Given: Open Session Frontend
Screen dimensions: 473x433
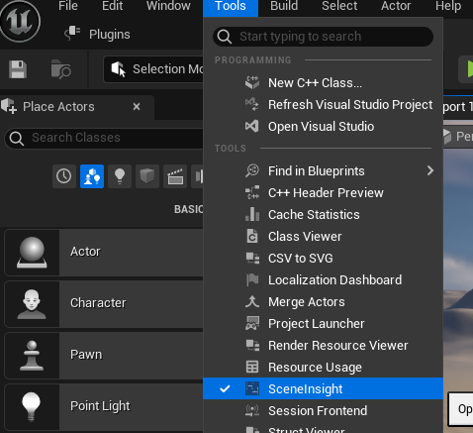Looking at the screenshot, I should click(323, 411).
